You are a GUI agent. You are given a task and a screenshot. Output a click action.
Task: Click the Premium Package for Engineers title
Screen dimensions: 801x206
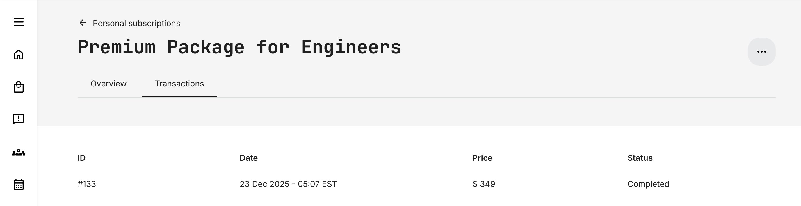point(239,48)
